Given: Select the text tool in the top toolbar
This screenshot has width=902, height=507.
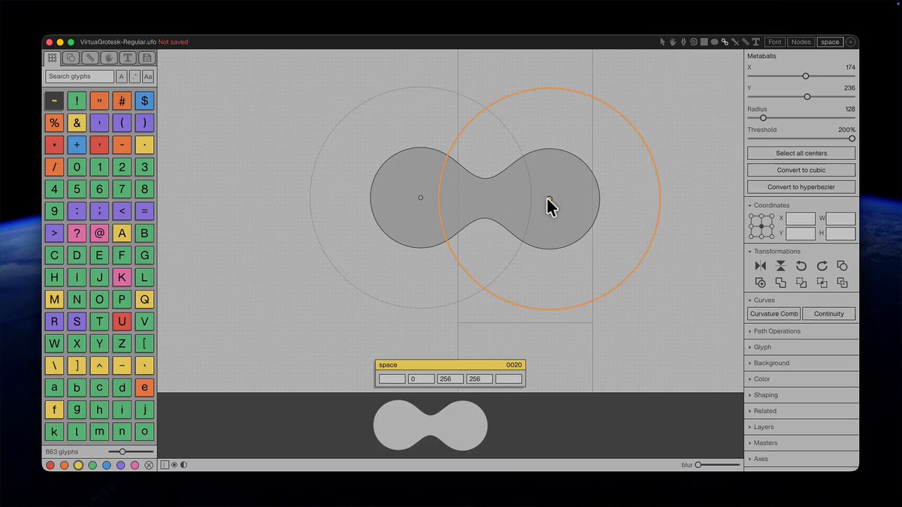Looking at the screenshot, I should 755,42.
